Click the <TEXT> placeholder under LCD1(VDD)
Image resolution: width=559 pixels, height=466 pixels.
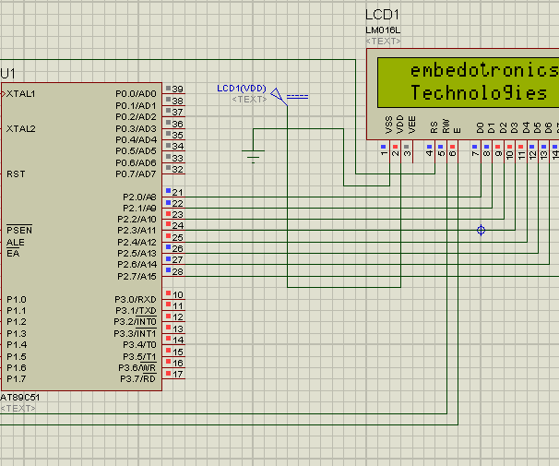point(249,99)
